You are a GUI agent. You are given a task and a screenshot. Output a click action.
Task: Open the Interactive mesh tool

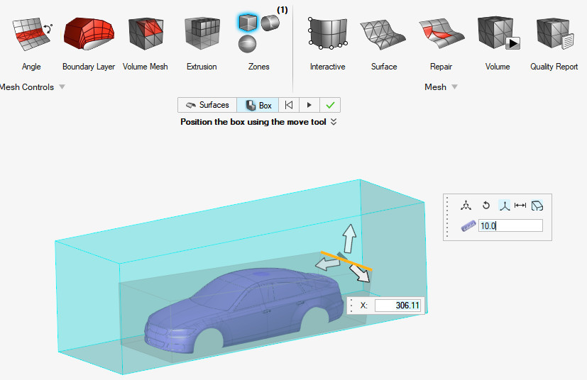click(327, 35)
